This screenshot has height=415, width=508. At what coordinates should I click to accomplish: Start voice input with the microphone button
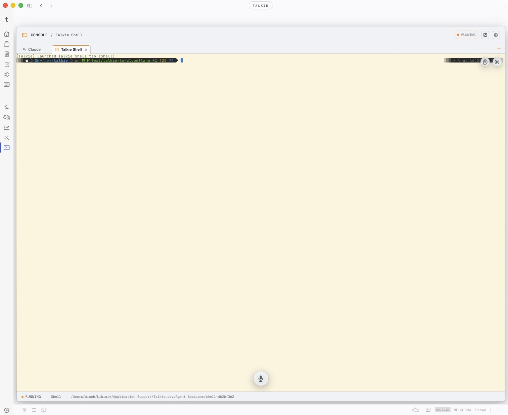pyautogui.click(x=261, y=379)
